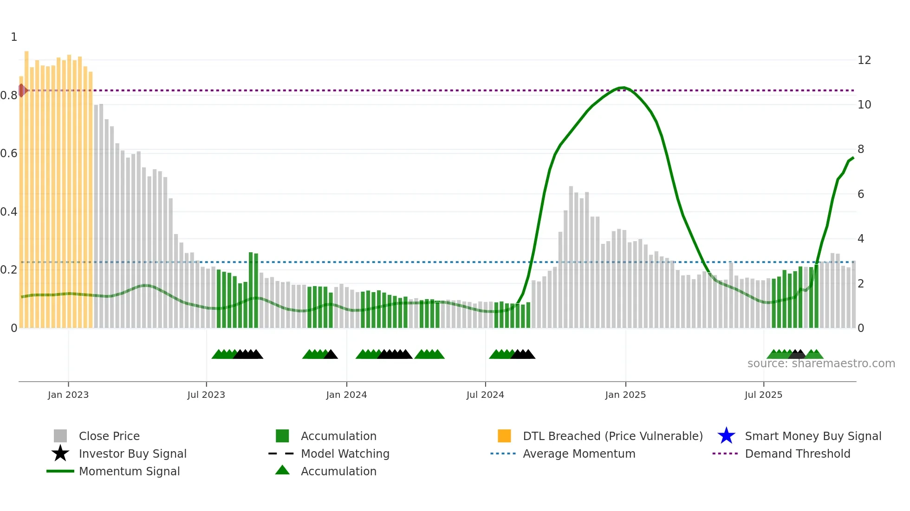910x511 pixels.
Task: Click the sharemaestro.com source text
Action: 821,364
